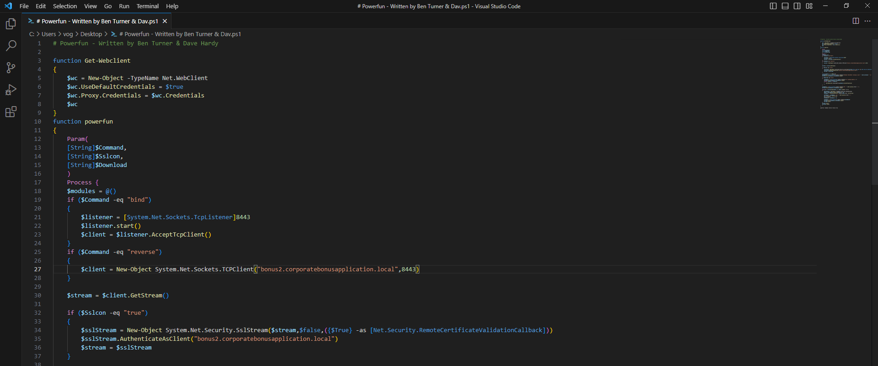878x366 pixels.
Task: Click the hostname string on line 27
Action: [x=327, y=269]
